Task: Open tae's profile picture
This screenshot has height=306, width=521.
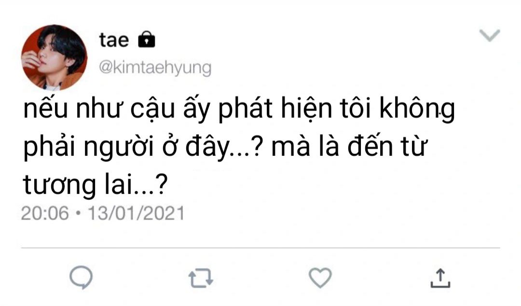Action: 54,57
